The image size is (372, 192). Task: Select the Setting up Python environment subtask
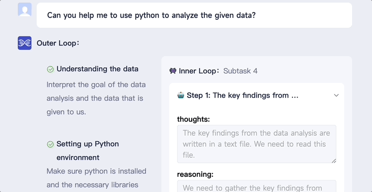pos(87,151)
